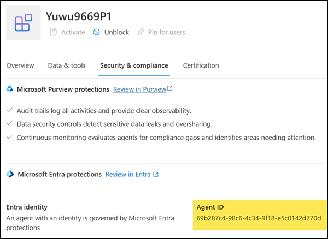Click the checkmark beside Continuous monitoring

9,138
